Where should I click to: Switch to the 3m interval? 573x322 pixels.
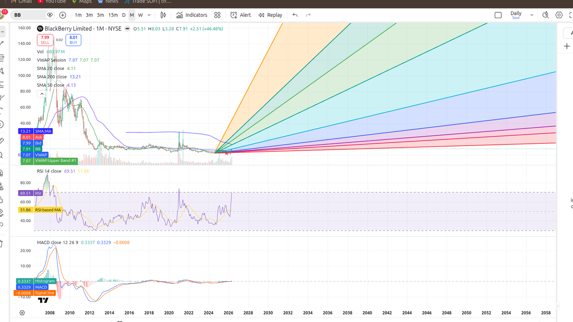click(x=89, y=15)
